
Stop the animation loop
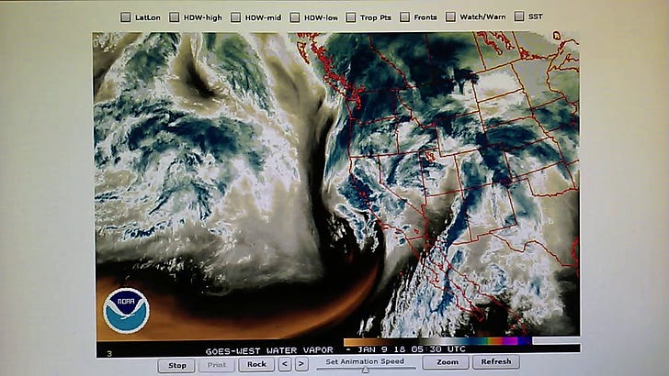pyautogui.click(x=177, y=365)
